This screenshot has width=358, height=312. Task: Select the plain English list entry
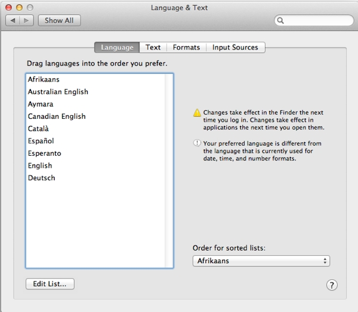pos(95,165)
